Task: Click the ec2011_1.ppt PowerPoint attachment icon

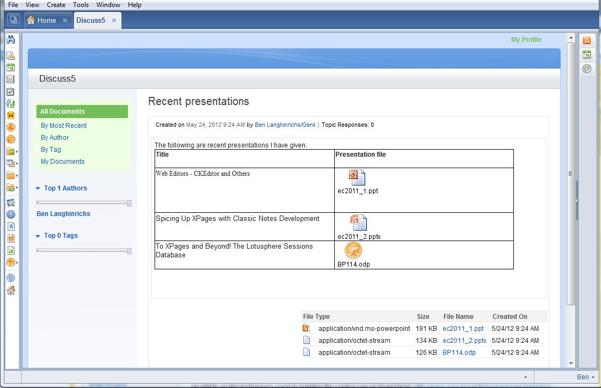Action: (357, 177)
